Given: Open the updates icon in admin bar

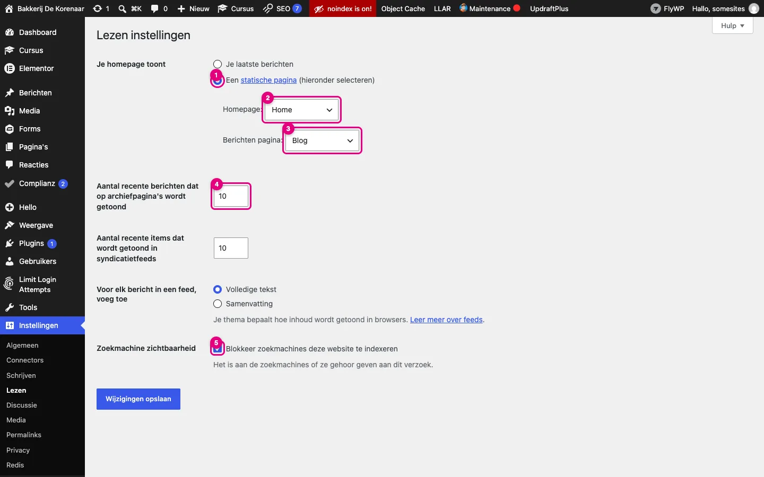Looking at the screenshot, I should click(x=97, y=8).
